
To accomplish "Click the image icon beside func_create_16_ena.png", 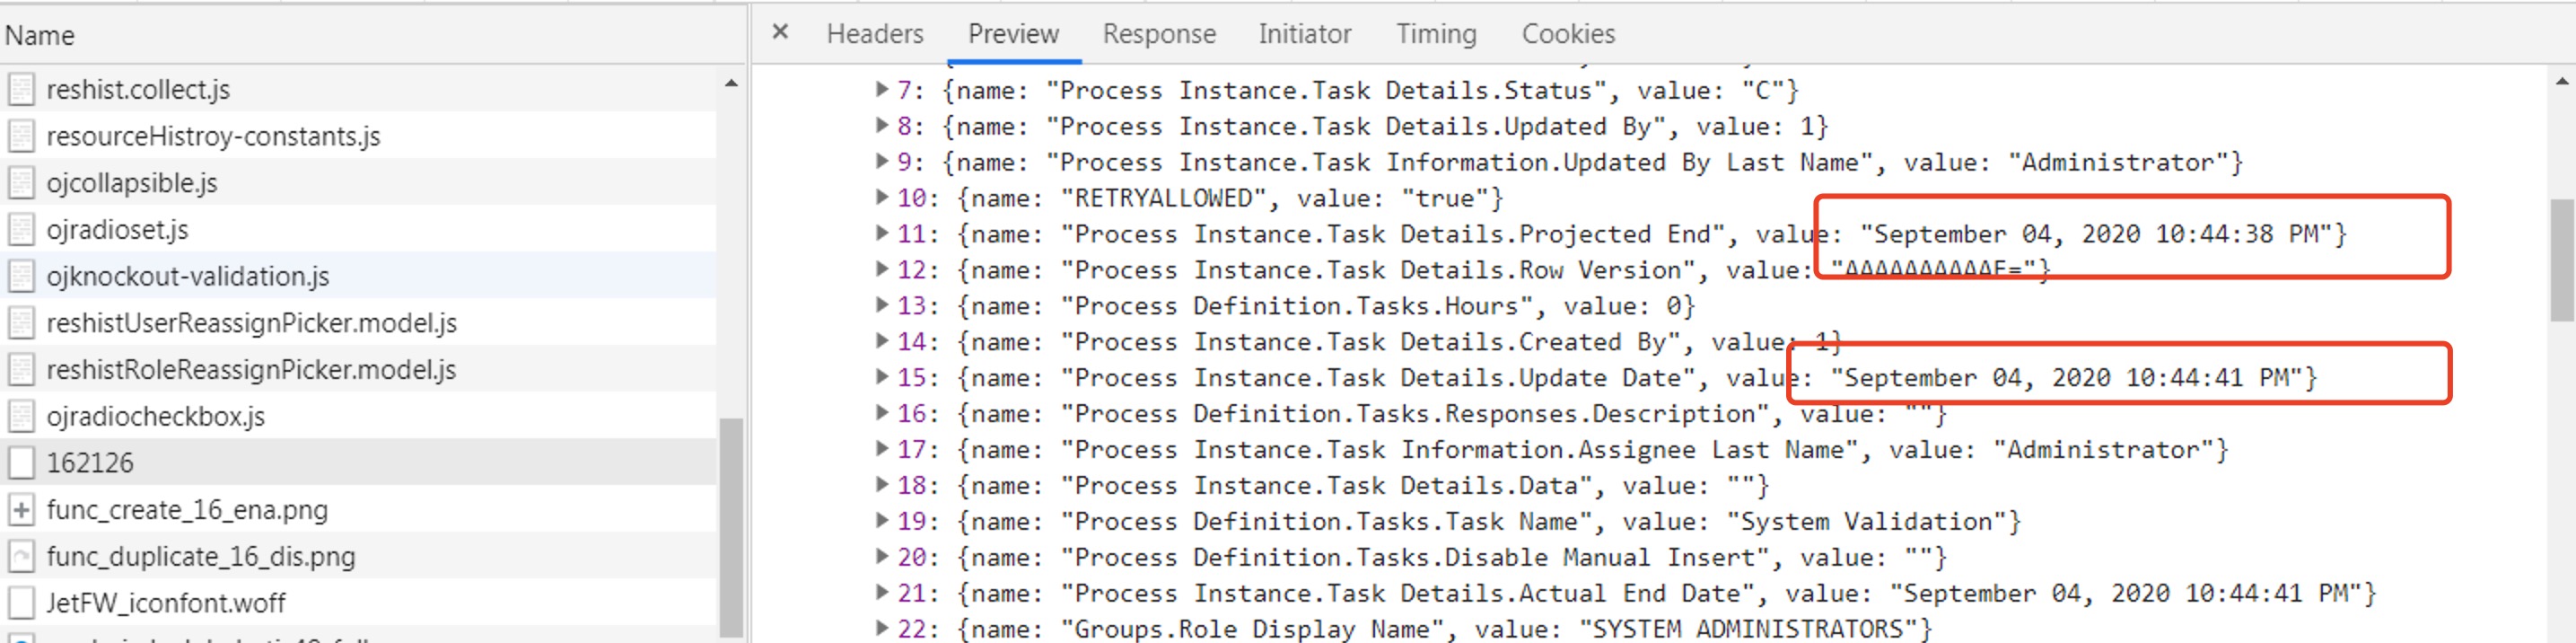I will (21, 510).
